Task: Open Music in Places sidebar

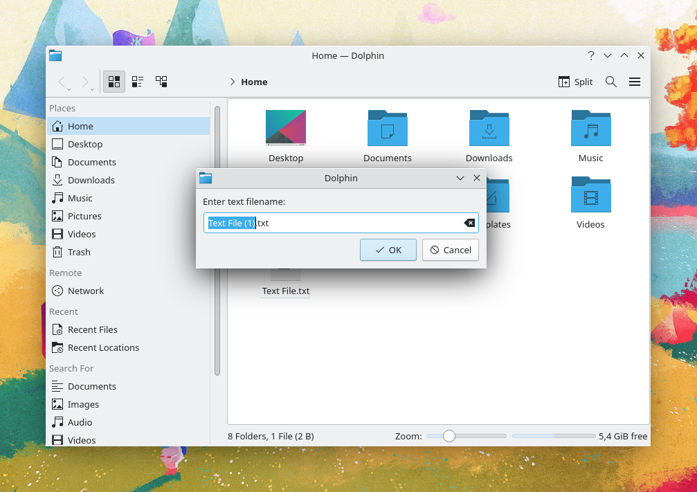Action: [x=129, y=198]
